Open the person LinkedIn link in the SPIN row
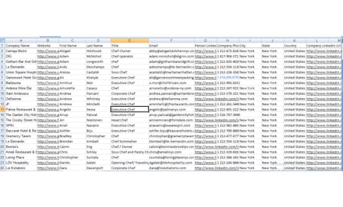Image resolution: width=343 pixels, height=207 pixels. pyautogui.click(x=205, y=125)
